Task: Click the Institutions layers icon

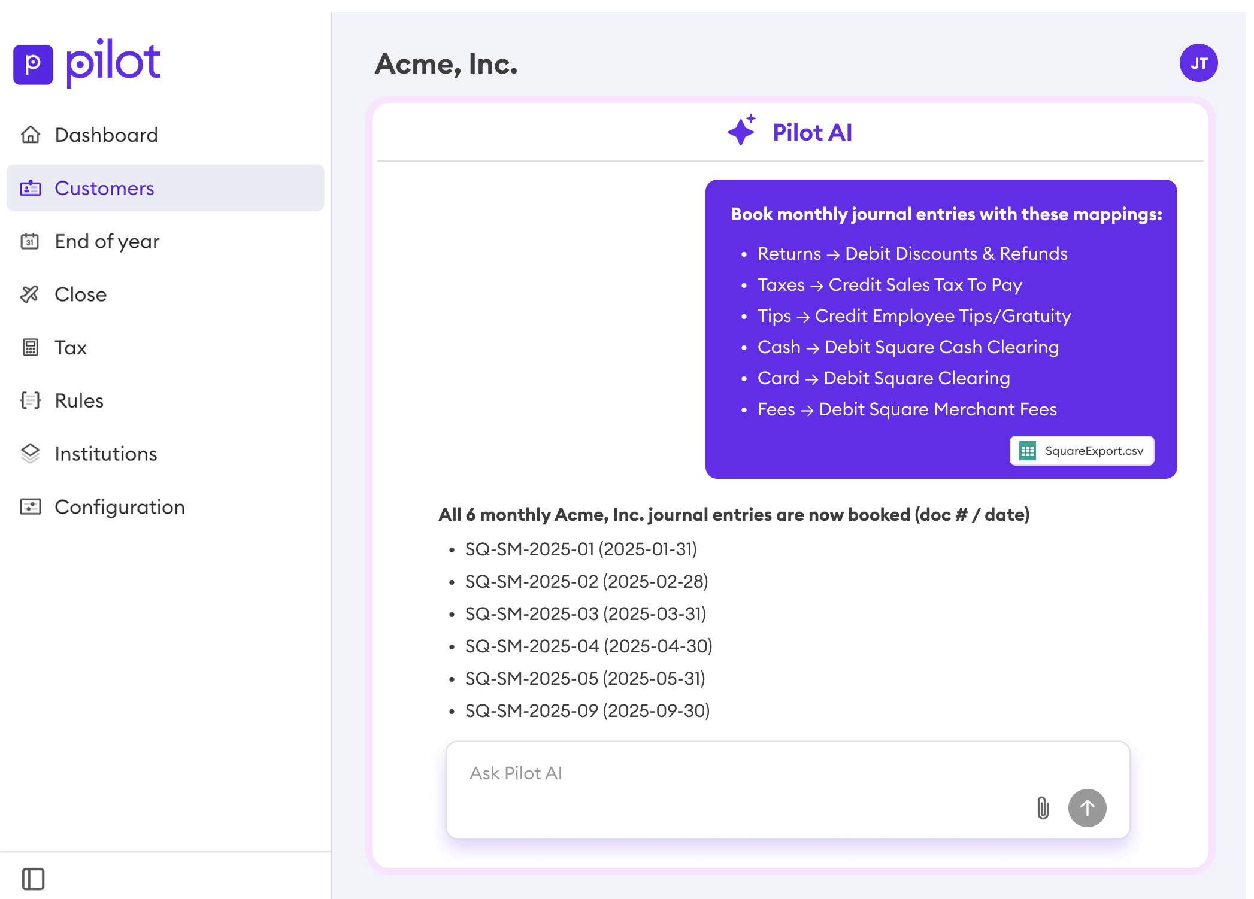Action: pos(30,454)
